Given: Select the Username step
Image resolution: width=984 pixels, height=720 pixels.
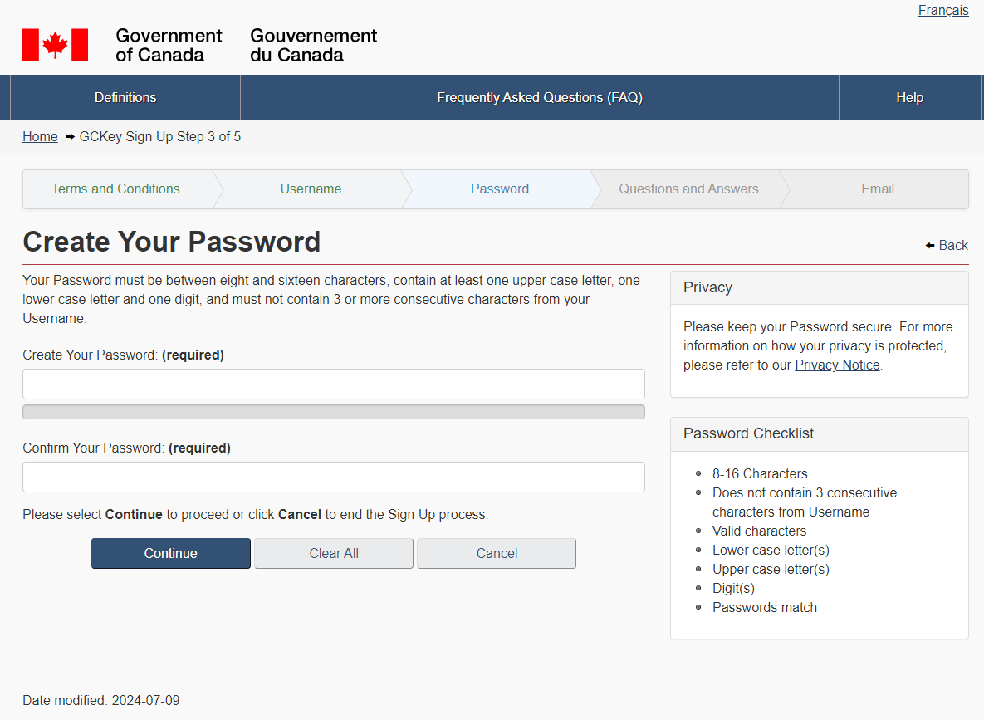Looking at the screenshot, I should (311, 189).
